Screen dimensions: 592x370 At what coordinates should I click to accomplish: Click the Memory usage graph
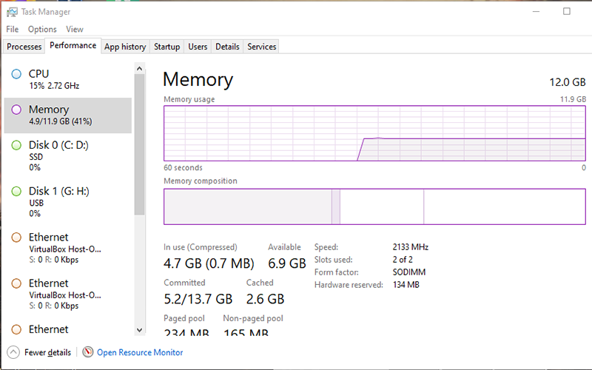pyautogui.click(x=374, y=132)
